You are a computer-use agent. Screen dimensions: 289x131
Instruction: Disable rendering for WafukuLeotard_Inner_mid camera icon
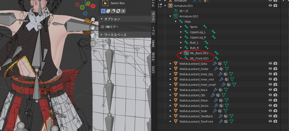point(275,79)
